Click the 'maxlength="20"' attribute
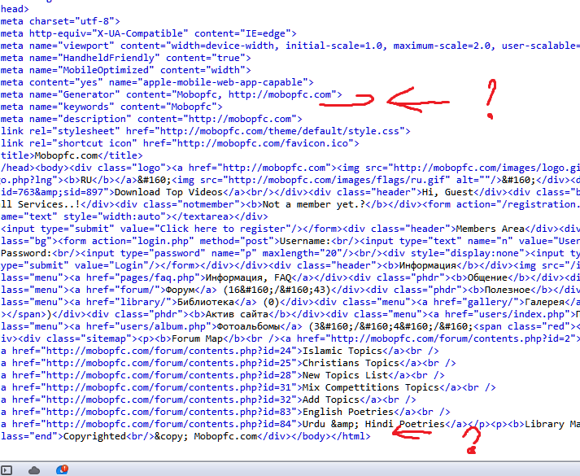The height and width of the screenshot is (476, 580). (x=303, y=253)
